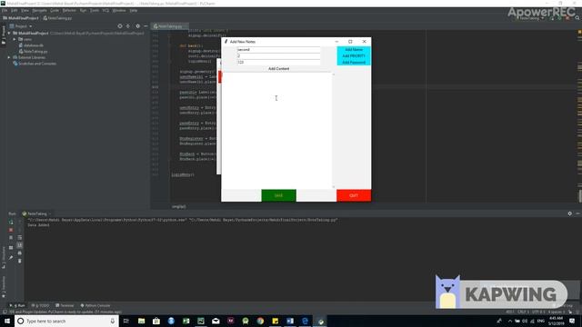Show hidden system tray icons

[509, 321]
